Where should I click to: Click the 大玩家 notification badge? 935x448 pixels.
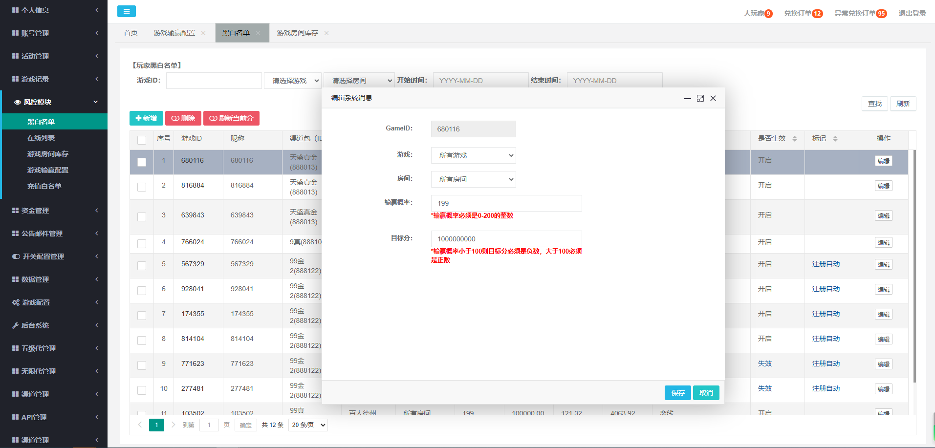pyautogui.click(x=768, y=14)
